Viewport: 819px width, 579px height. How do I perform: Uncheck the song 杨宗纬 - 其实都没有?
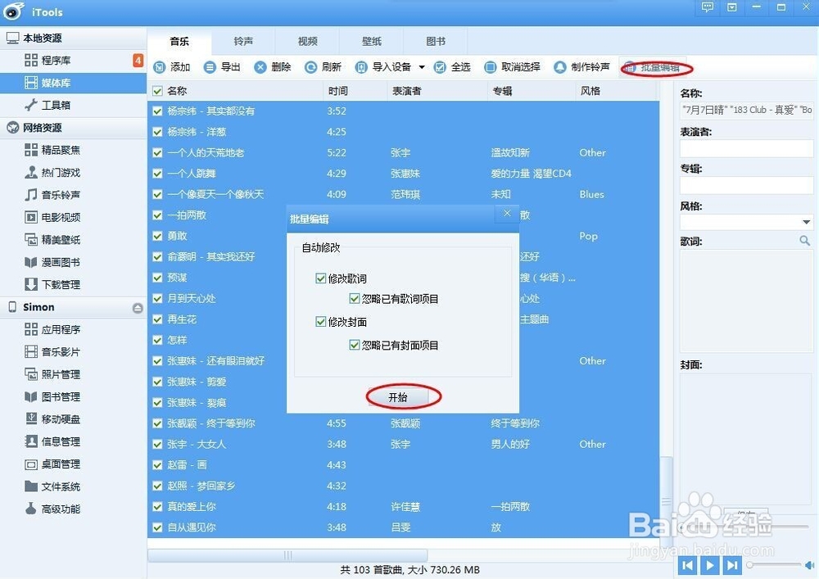(157, 111)
